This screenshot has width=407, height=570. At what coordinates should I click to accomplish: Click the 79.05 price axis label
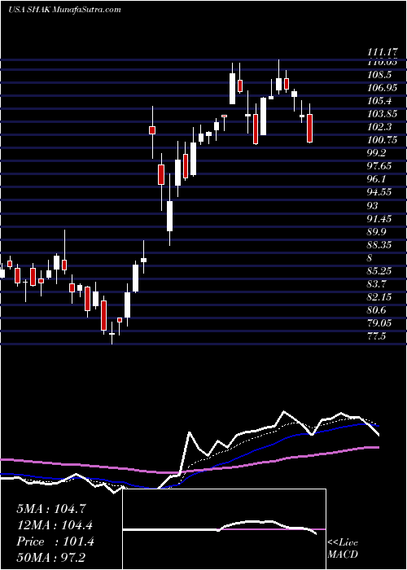[x=379, y=322]
